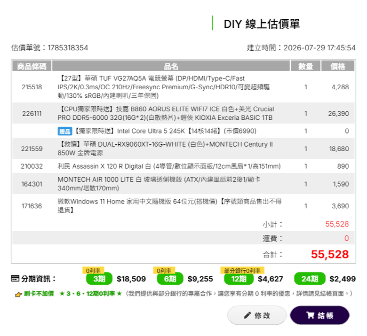Click the price 890
The image size is (367, 336).
point(343,166)
